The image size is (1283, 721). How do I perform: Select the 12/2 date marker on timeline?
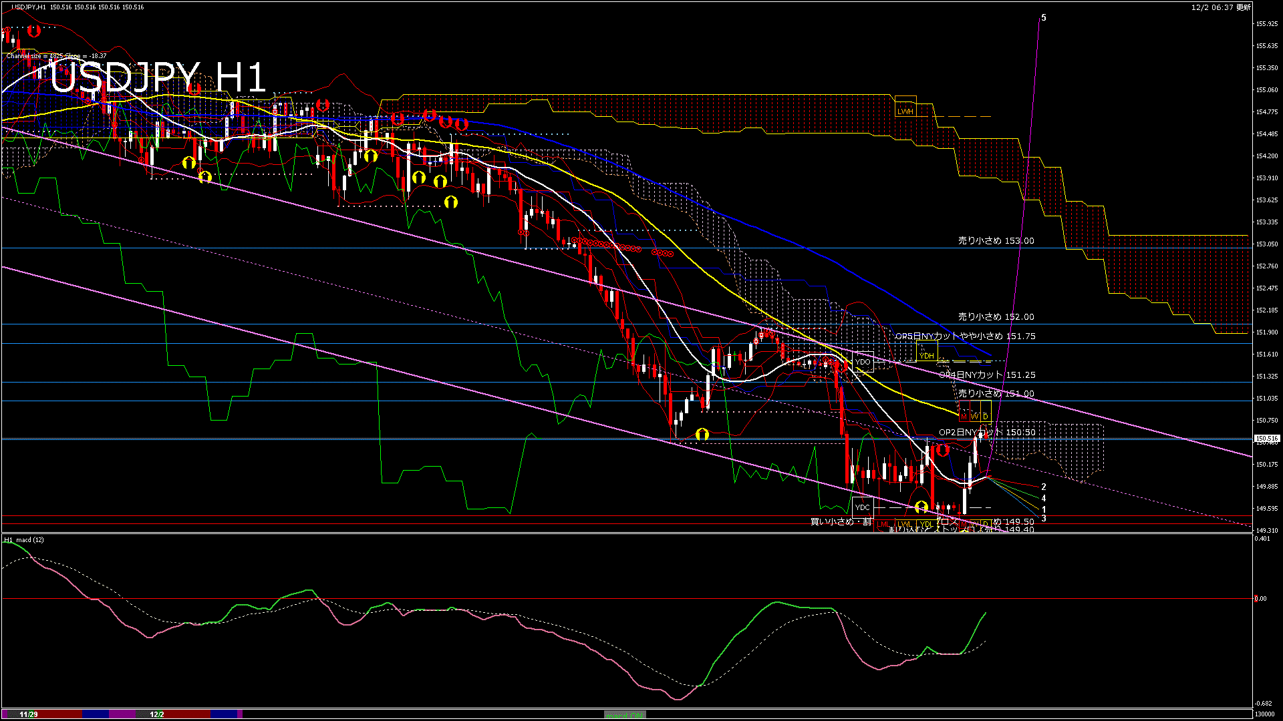[157, 714]
